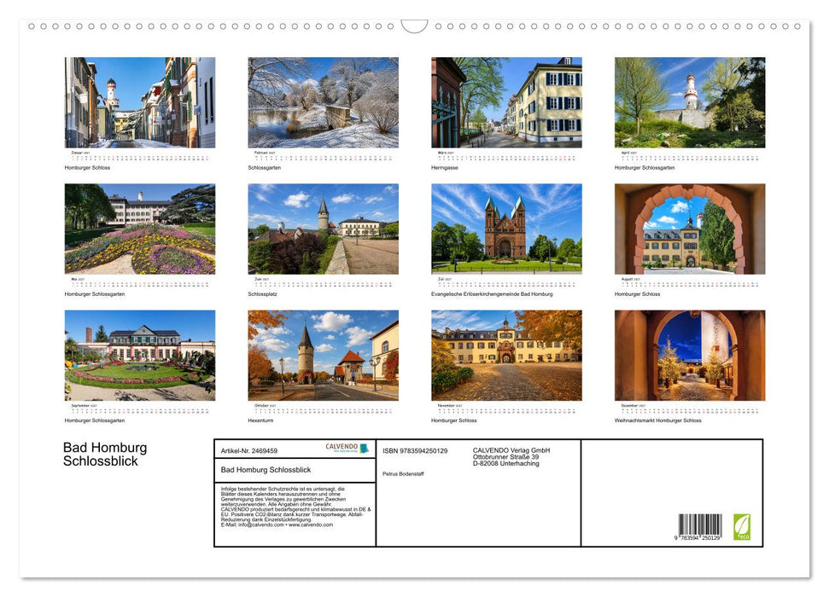Click the 'Hexenturm' caption

click(x=260, y=420)
